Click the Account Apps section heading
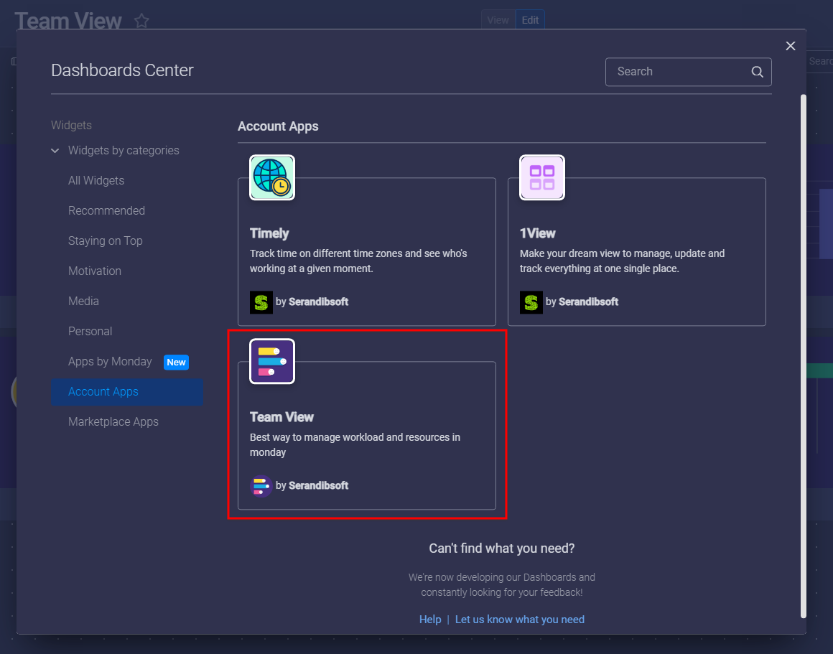Screen dimensions: 833x654 (x=278, y=126)
